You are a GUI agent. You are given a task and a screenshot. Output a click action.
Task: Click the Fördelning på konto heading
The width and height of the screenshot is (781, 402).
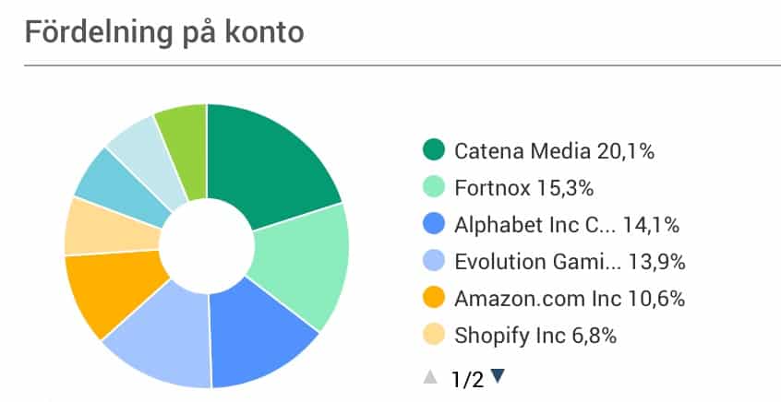pyautogui.click(x=164, y=33)
